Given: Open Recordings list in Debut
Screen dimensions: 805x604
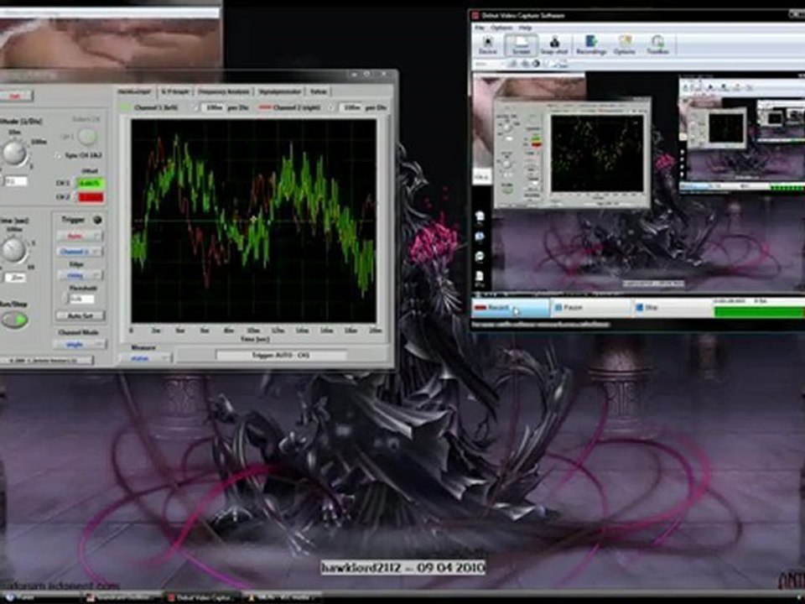Looking at the screenshot, I should [x=591, y=45].
